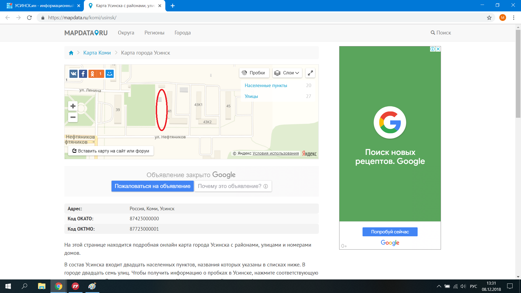Image resolution: width=521 pixels, height=293 pixels.
Task: Share via Odnoklassniki icon
Action: (x=93, y=74)
